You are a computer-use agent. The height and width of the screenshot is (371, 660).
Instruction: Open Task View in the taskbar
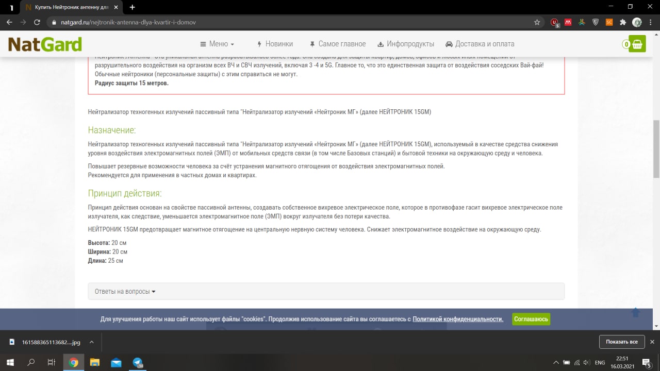pos(52,362)
